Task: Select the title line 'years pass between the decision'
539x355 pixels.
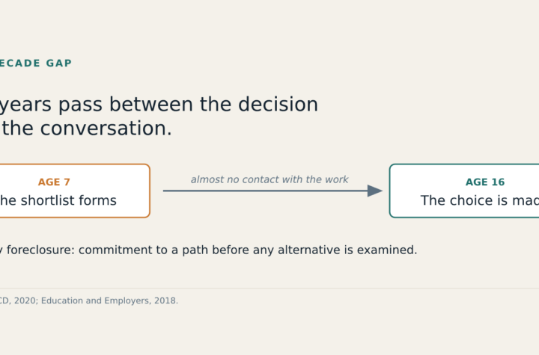Action: (159, 105)
